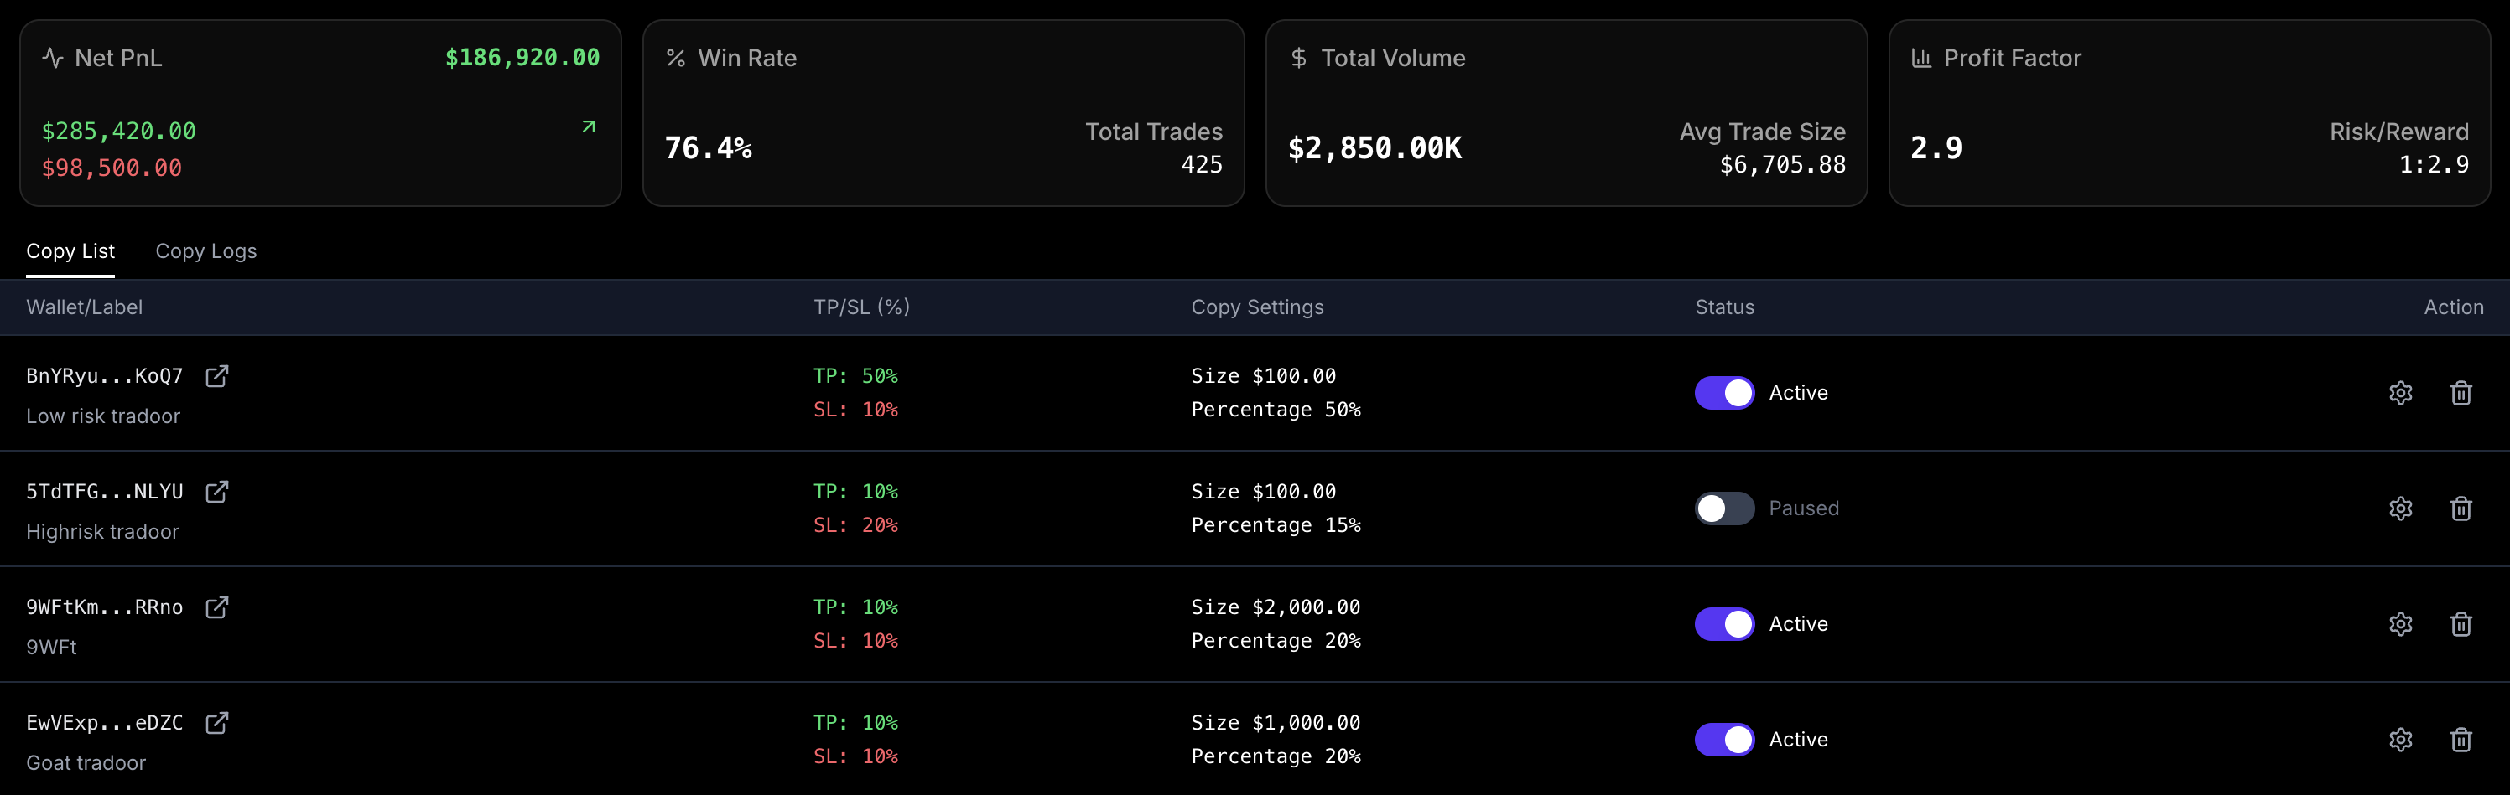Viewport: 2510px width, 795px height.
Task: Open settings gear for Low risk tradoor row
Action: point(2401,393)
